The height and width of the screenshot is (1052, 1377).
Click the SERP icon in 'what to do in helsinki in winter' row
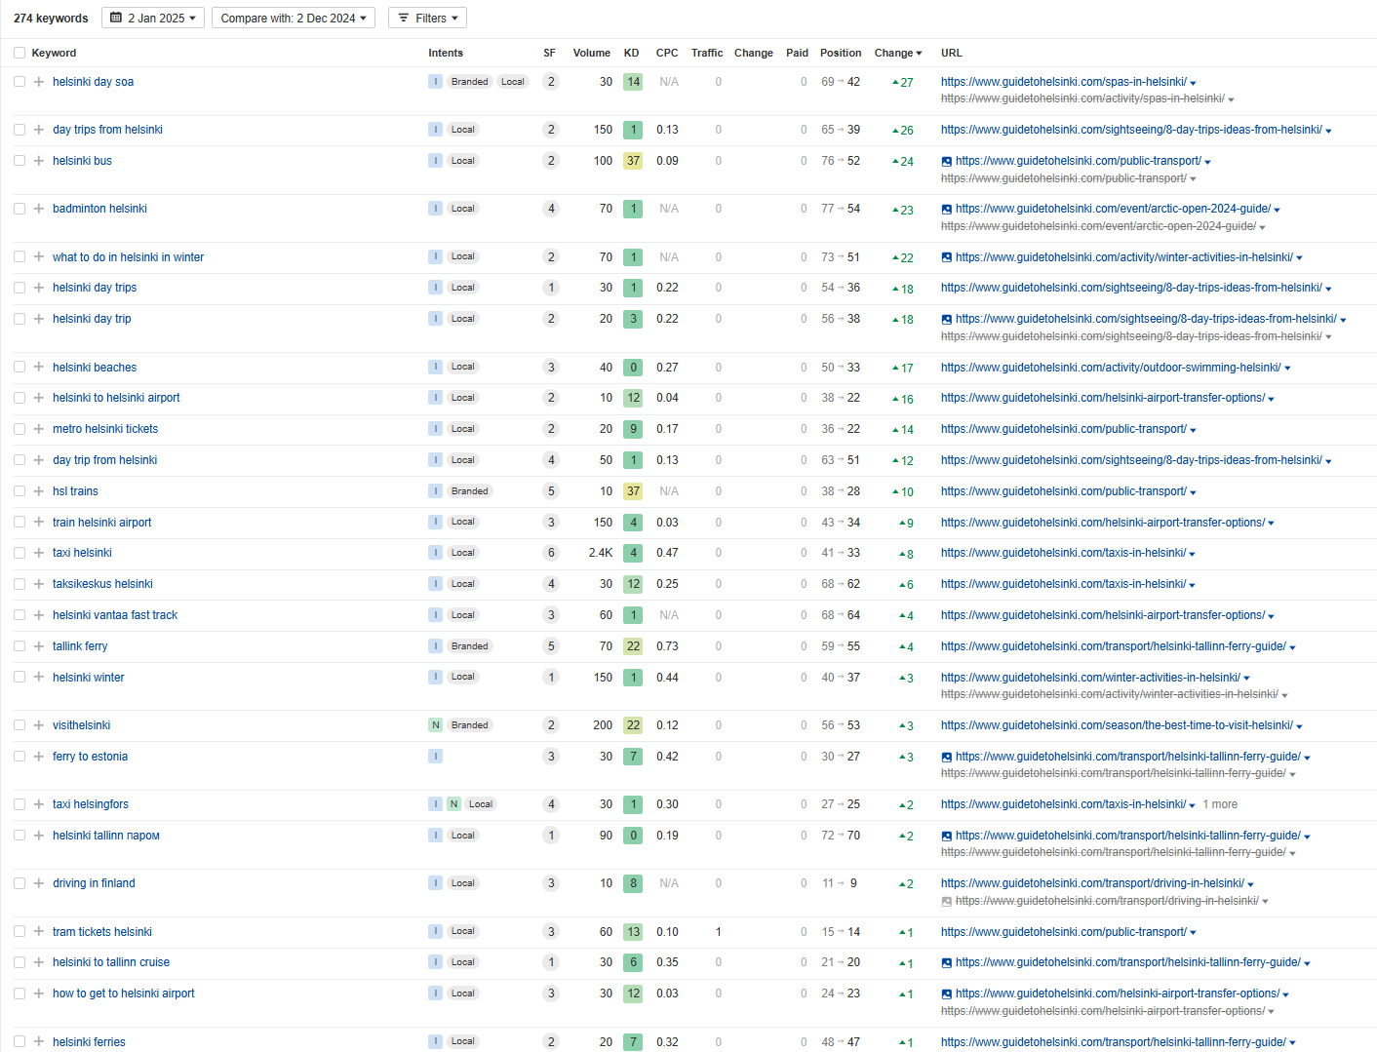946,257
